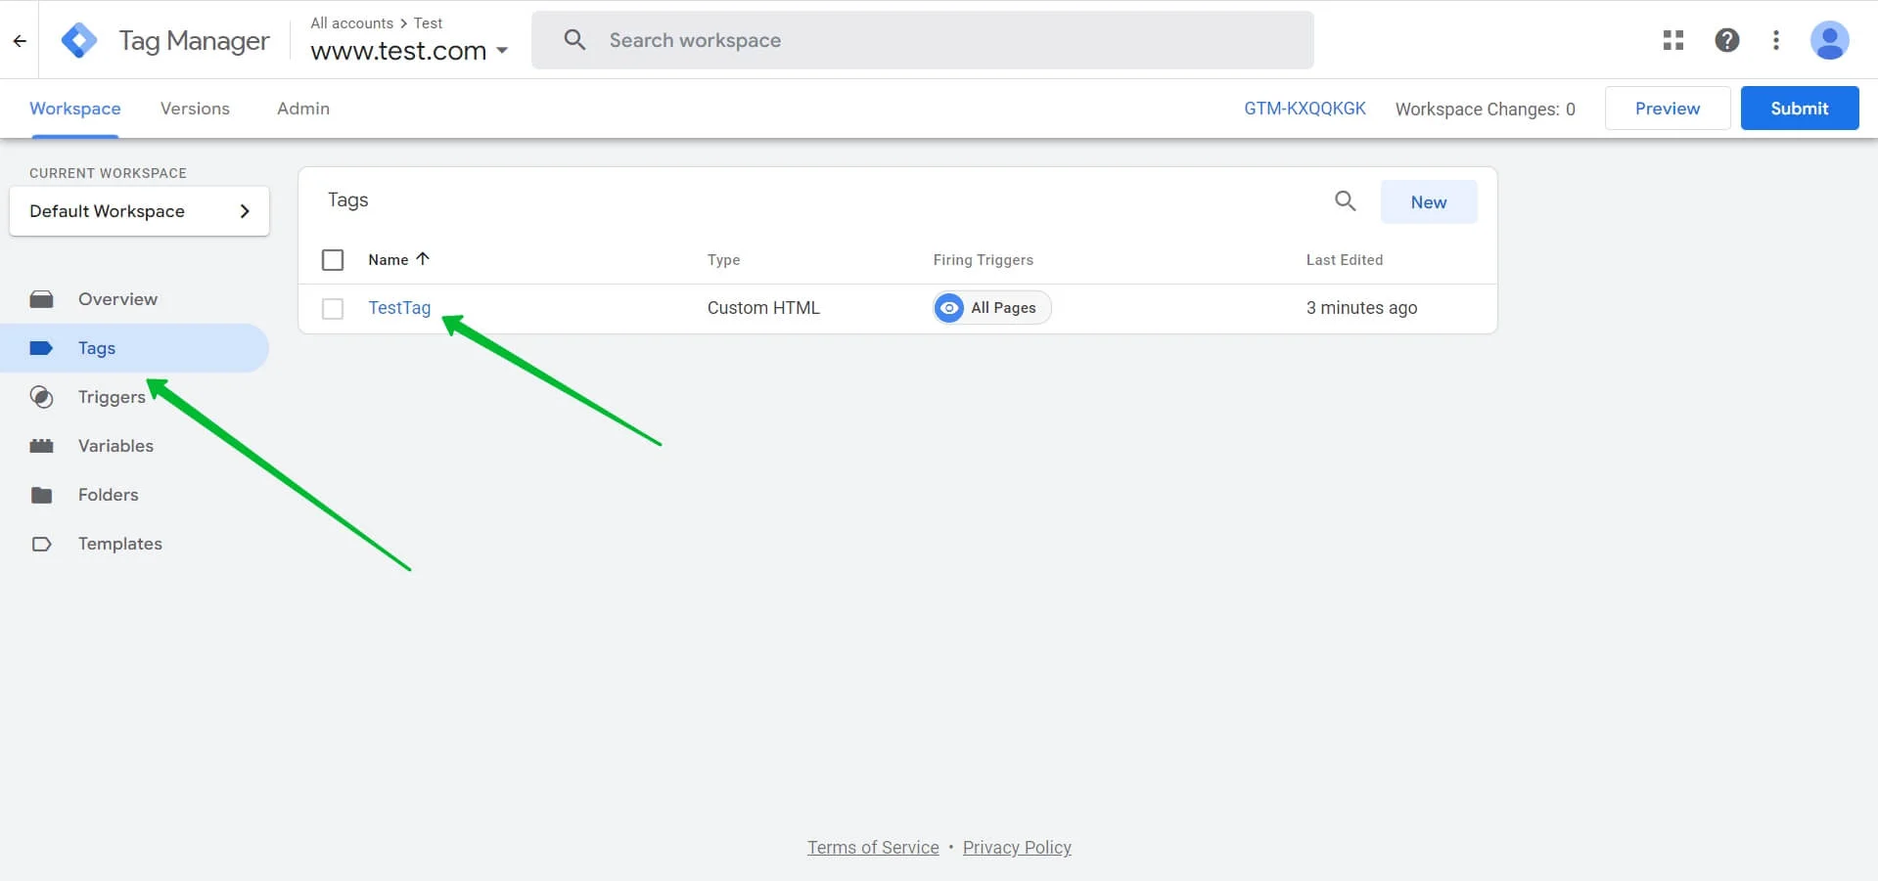
Task: Expand the Default Workspace selector
Action: (139, 211)
